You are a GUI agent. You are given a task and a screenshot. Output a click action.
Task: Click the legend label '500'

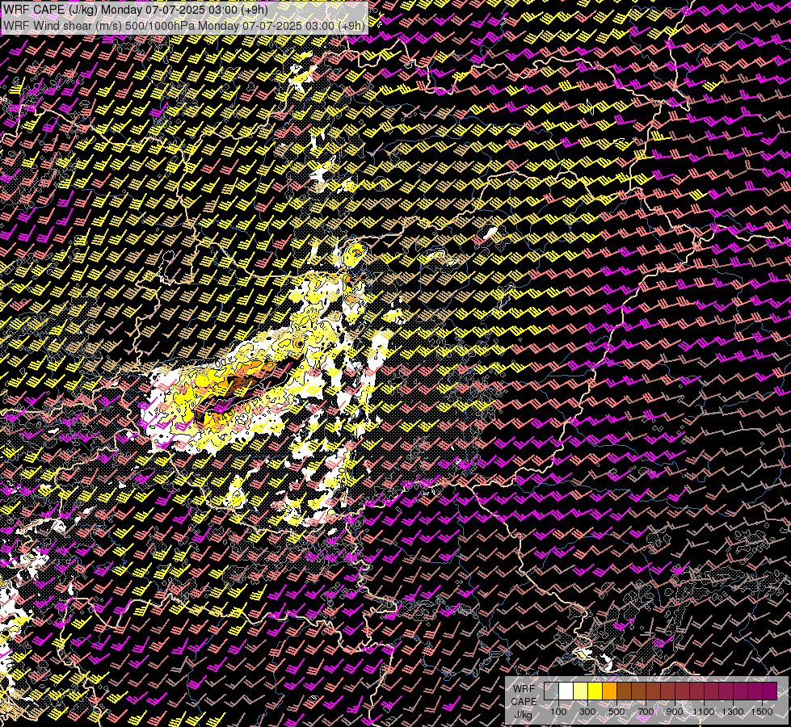tap(616, 712)
